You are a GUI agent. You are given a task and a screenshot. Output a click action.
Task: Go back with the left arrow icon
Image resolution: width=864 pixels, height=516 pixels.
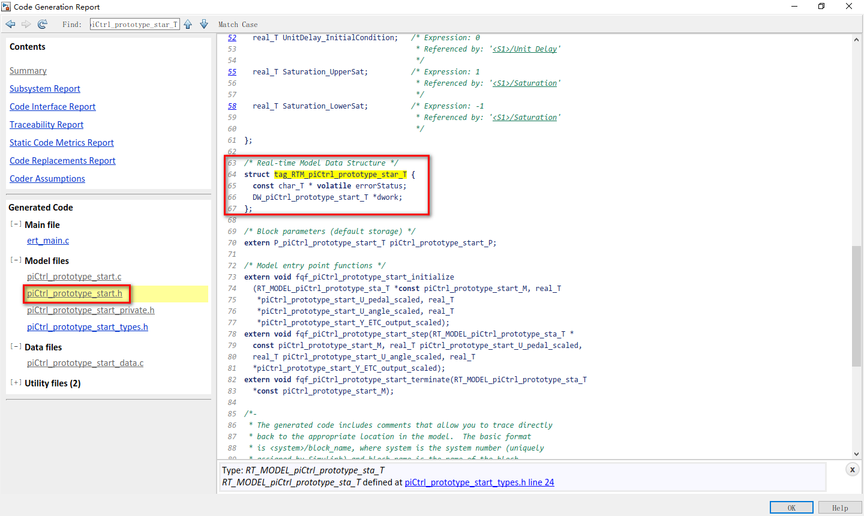coord(10,24)
